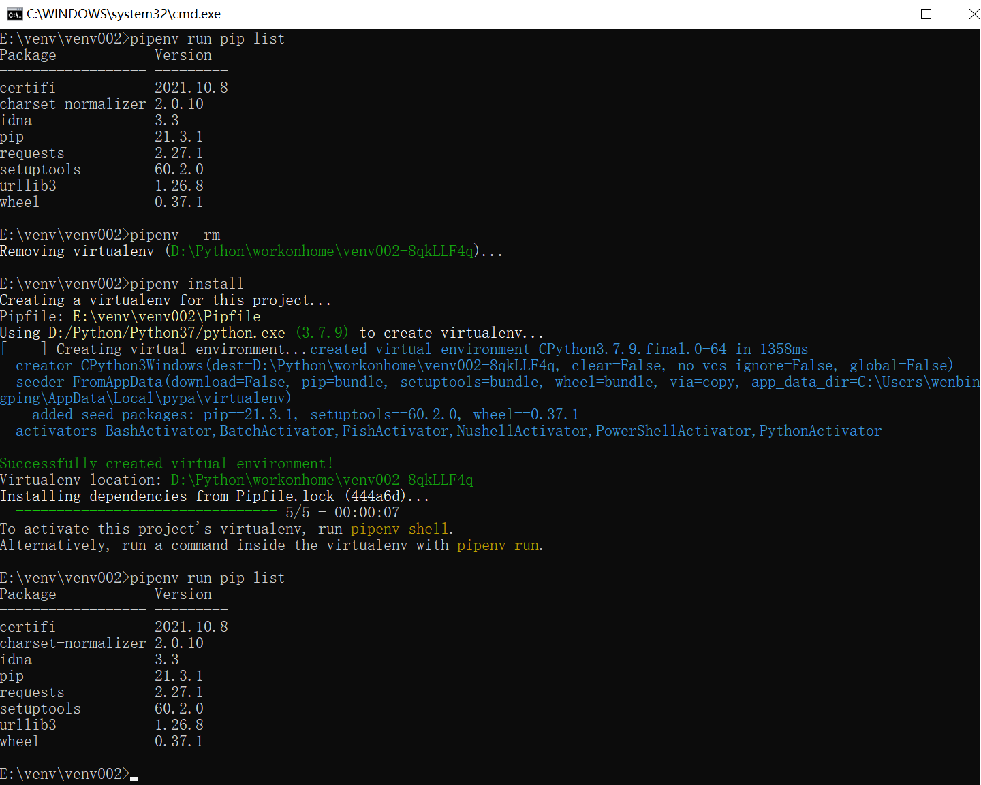Click the 'seeder FromAppData' line
The image size is (981, 785).
pyautogui.click(x=490, y=390)
